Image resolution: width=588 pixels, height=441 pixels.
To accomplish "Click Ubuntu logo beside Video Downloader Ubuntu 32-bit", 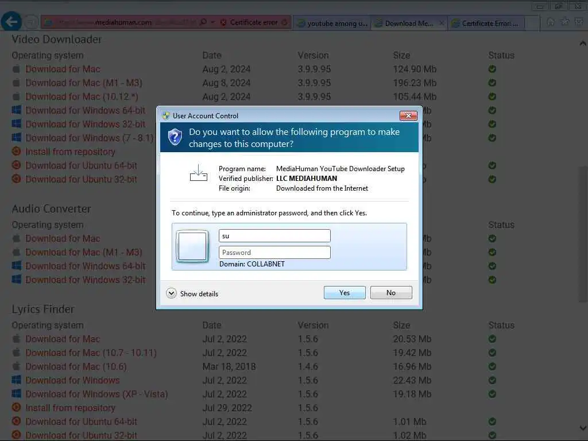I will point(16,179).
